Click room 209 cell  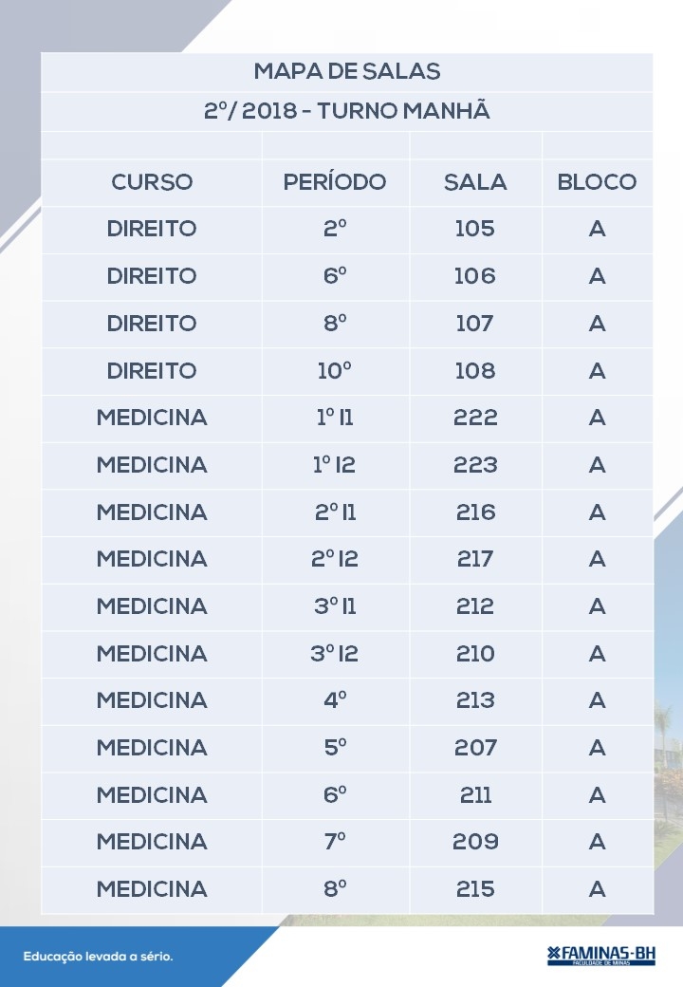click(x=475, y=842)
